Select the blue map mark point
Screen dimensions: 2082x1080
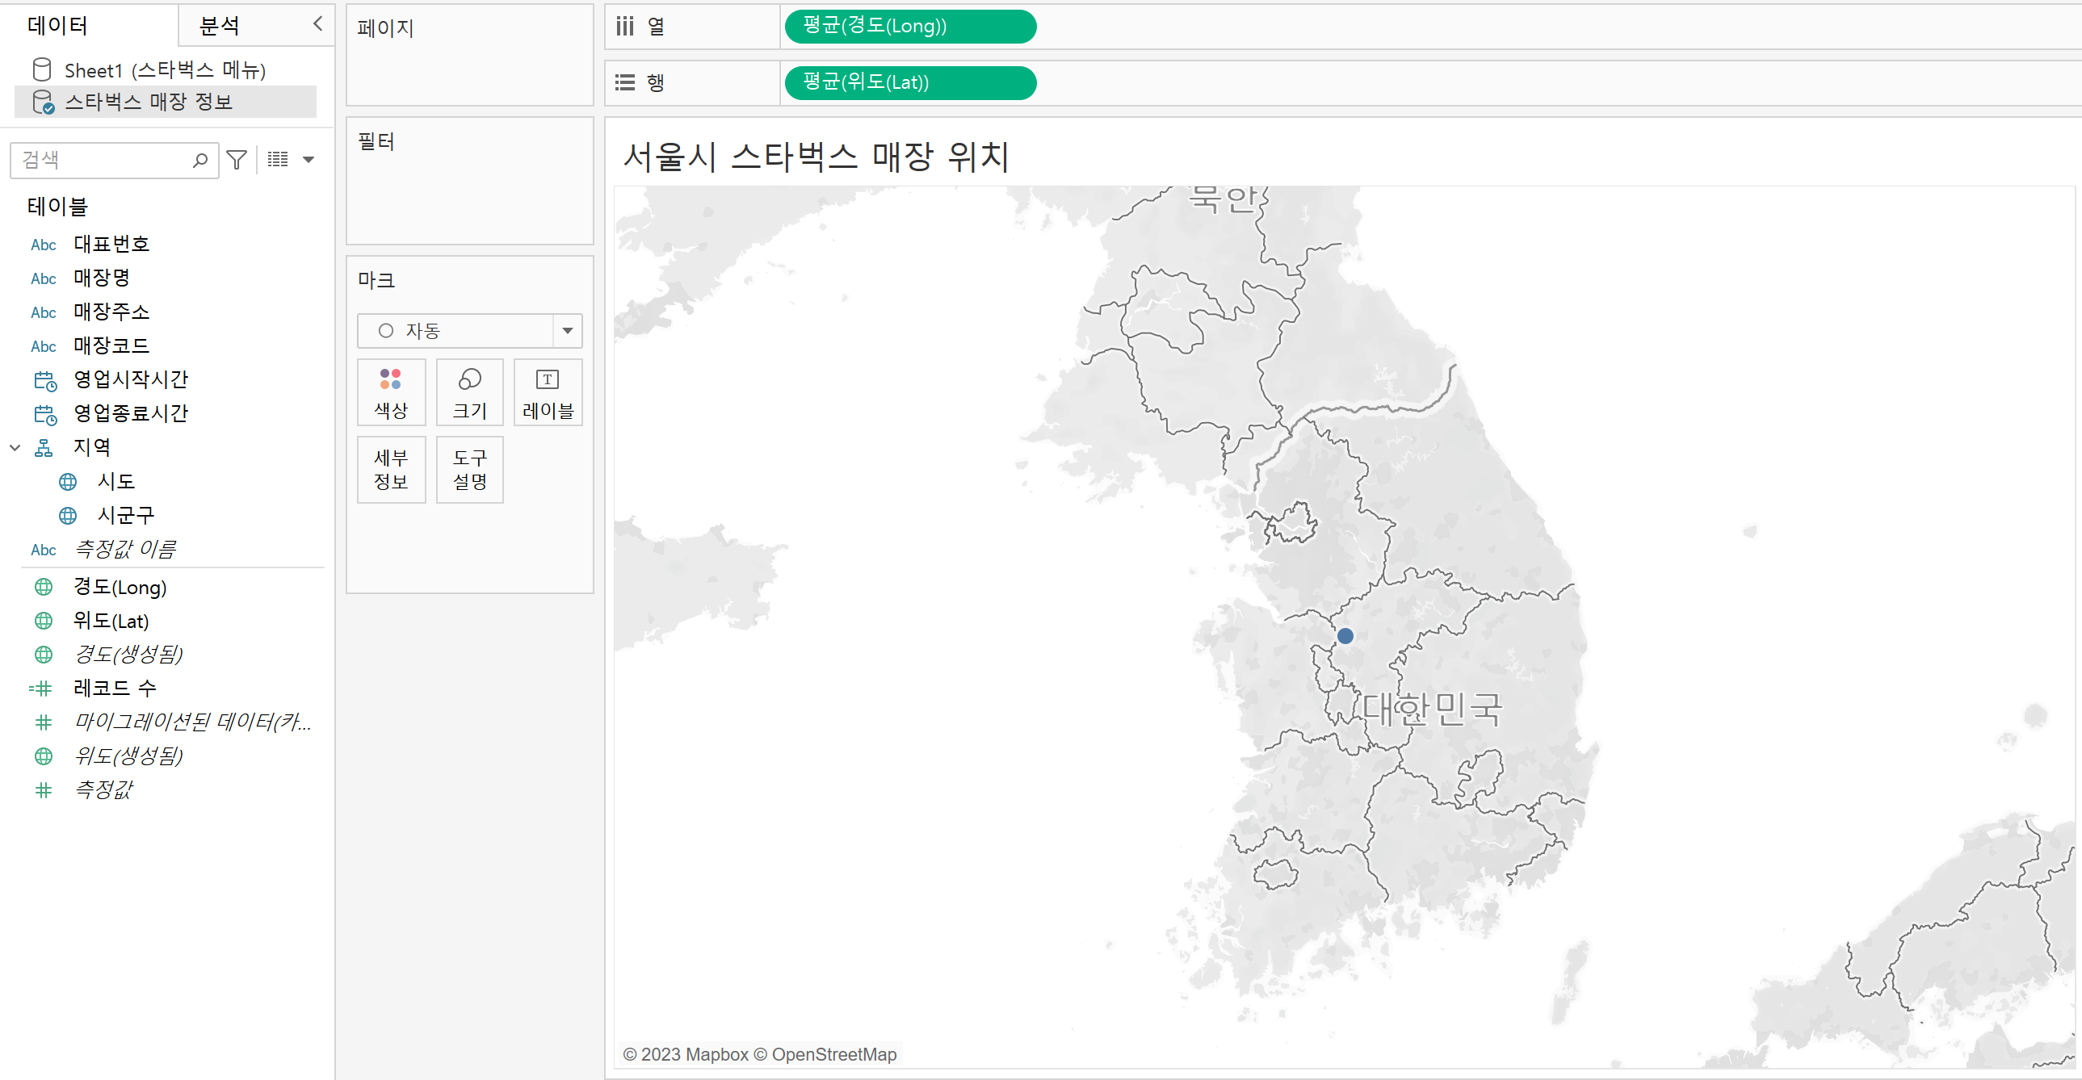pyautogui.click(x=1345, y=637)
